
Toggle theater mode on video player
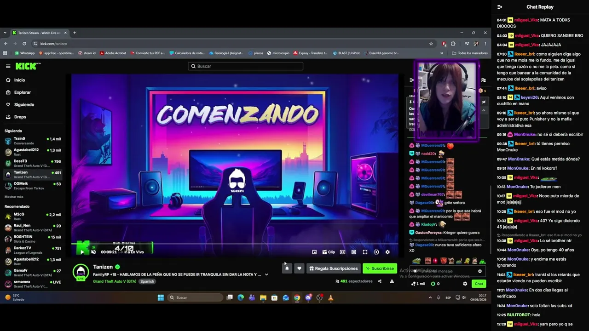pos(353,252)
